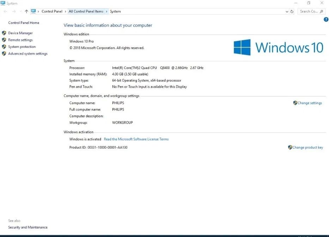Image resolution: width=329 pixels, height=237 pixels.
Task: Select Control Panel in breadcrumb
Action: (52, 11)
